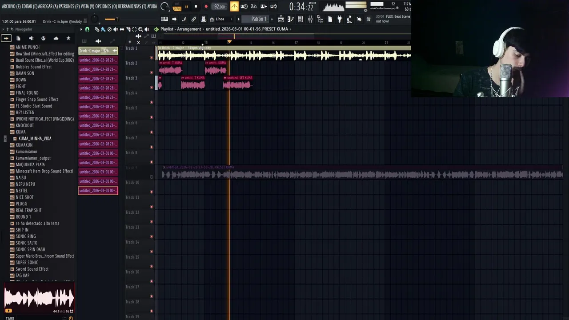This screenshot has width=569, height=320.
Task: Select the Playback speaker tool in Playlist
Action: point(147,29)
